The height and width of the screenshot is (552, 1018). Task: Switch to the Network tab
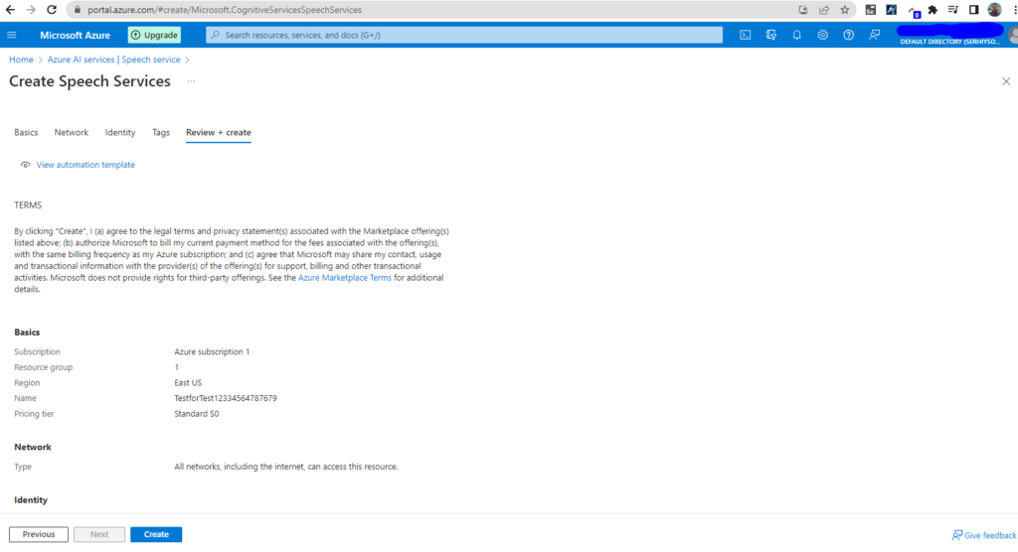pyautogui.click(x=72, y=132)
